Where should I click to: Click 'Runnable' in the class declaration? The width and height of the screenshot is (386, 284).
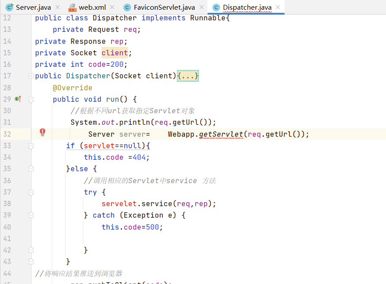pos(207,18)
